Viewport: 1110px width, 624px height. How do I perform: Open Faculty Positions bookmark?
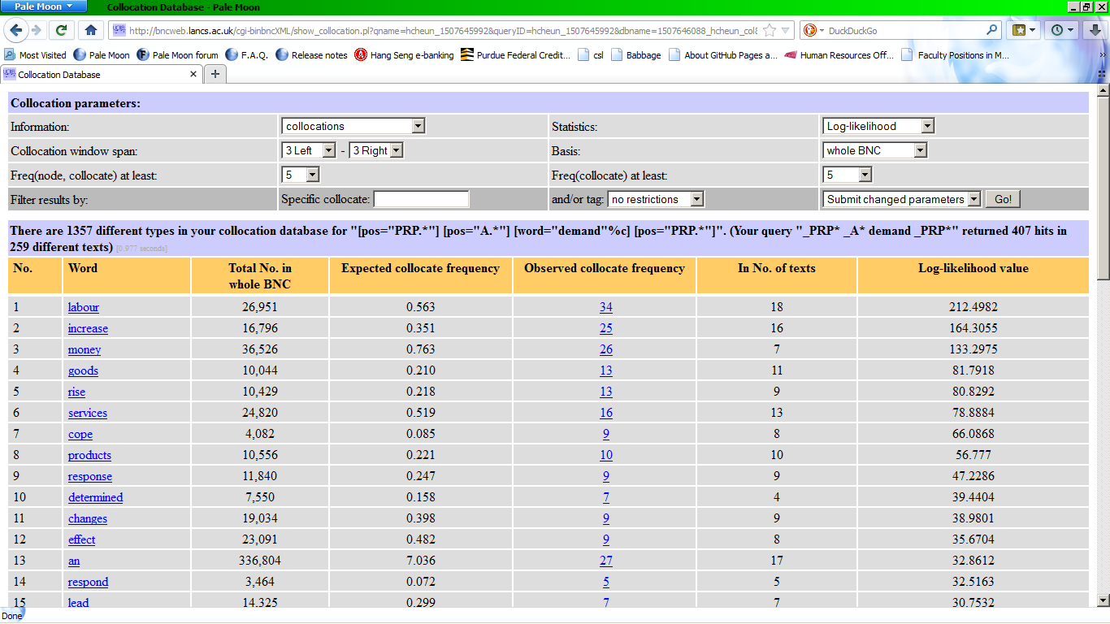tap(956, 55)
